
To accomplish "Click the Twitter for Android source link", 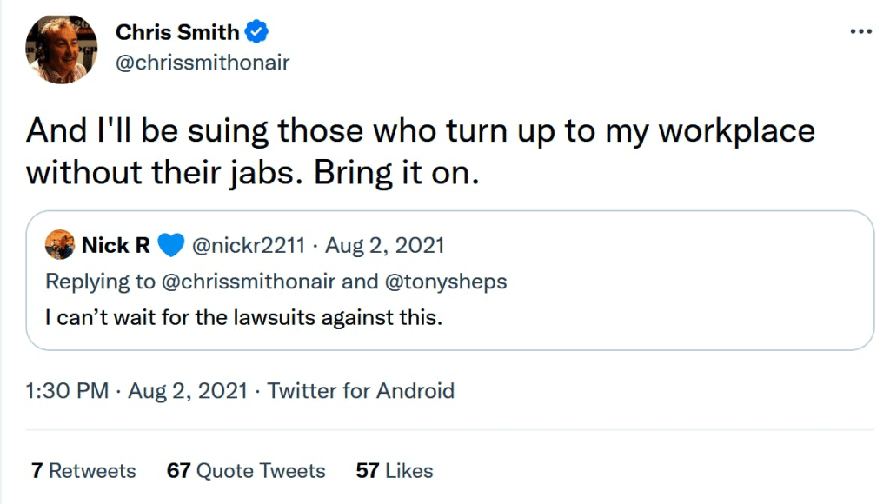I will (x=361, y=390).
